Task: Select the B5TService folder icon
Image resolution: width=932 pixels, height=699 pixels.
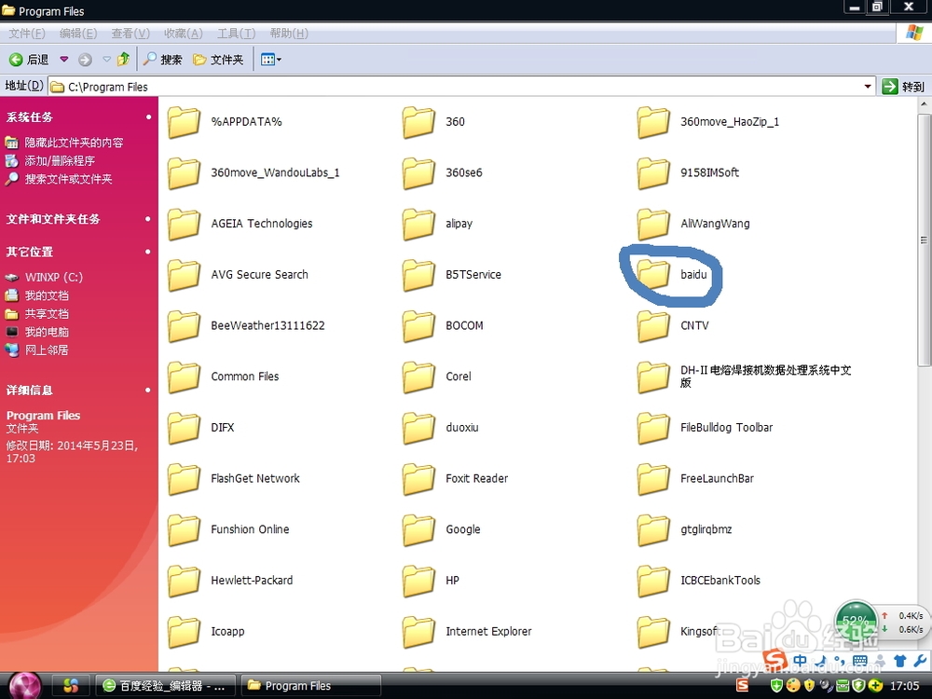Action: 418,275
